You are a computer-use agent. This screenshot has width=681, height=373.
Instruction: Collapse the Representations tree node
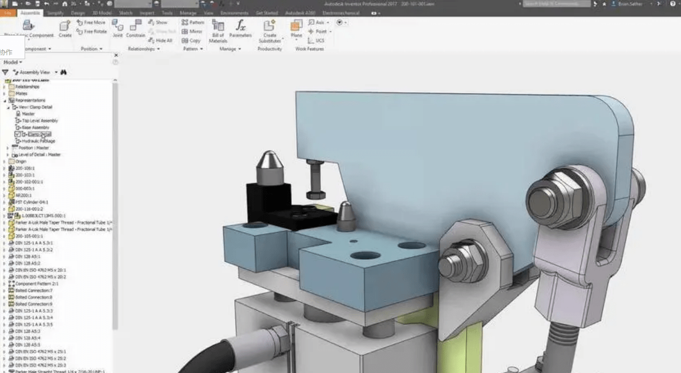(x=5, y=101)
